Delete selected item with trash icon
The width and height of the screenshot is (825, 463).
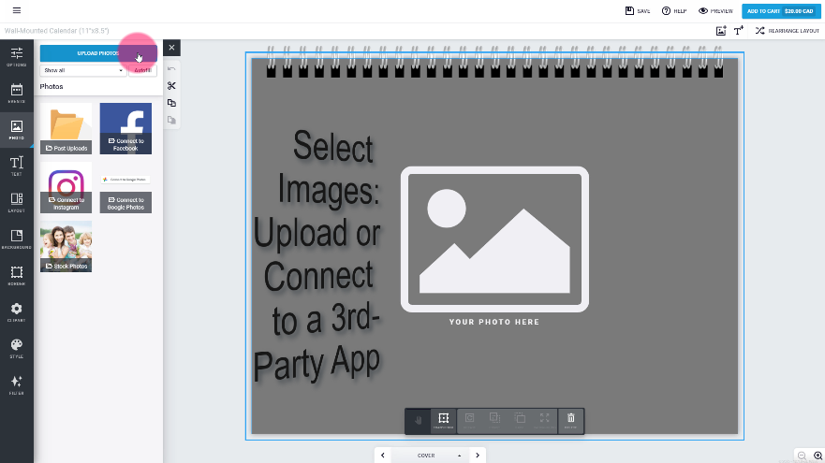click(570, 420)
